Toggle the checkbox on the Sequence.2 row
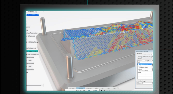This screenshot has height=94, width=173. (x=152, y=67)
